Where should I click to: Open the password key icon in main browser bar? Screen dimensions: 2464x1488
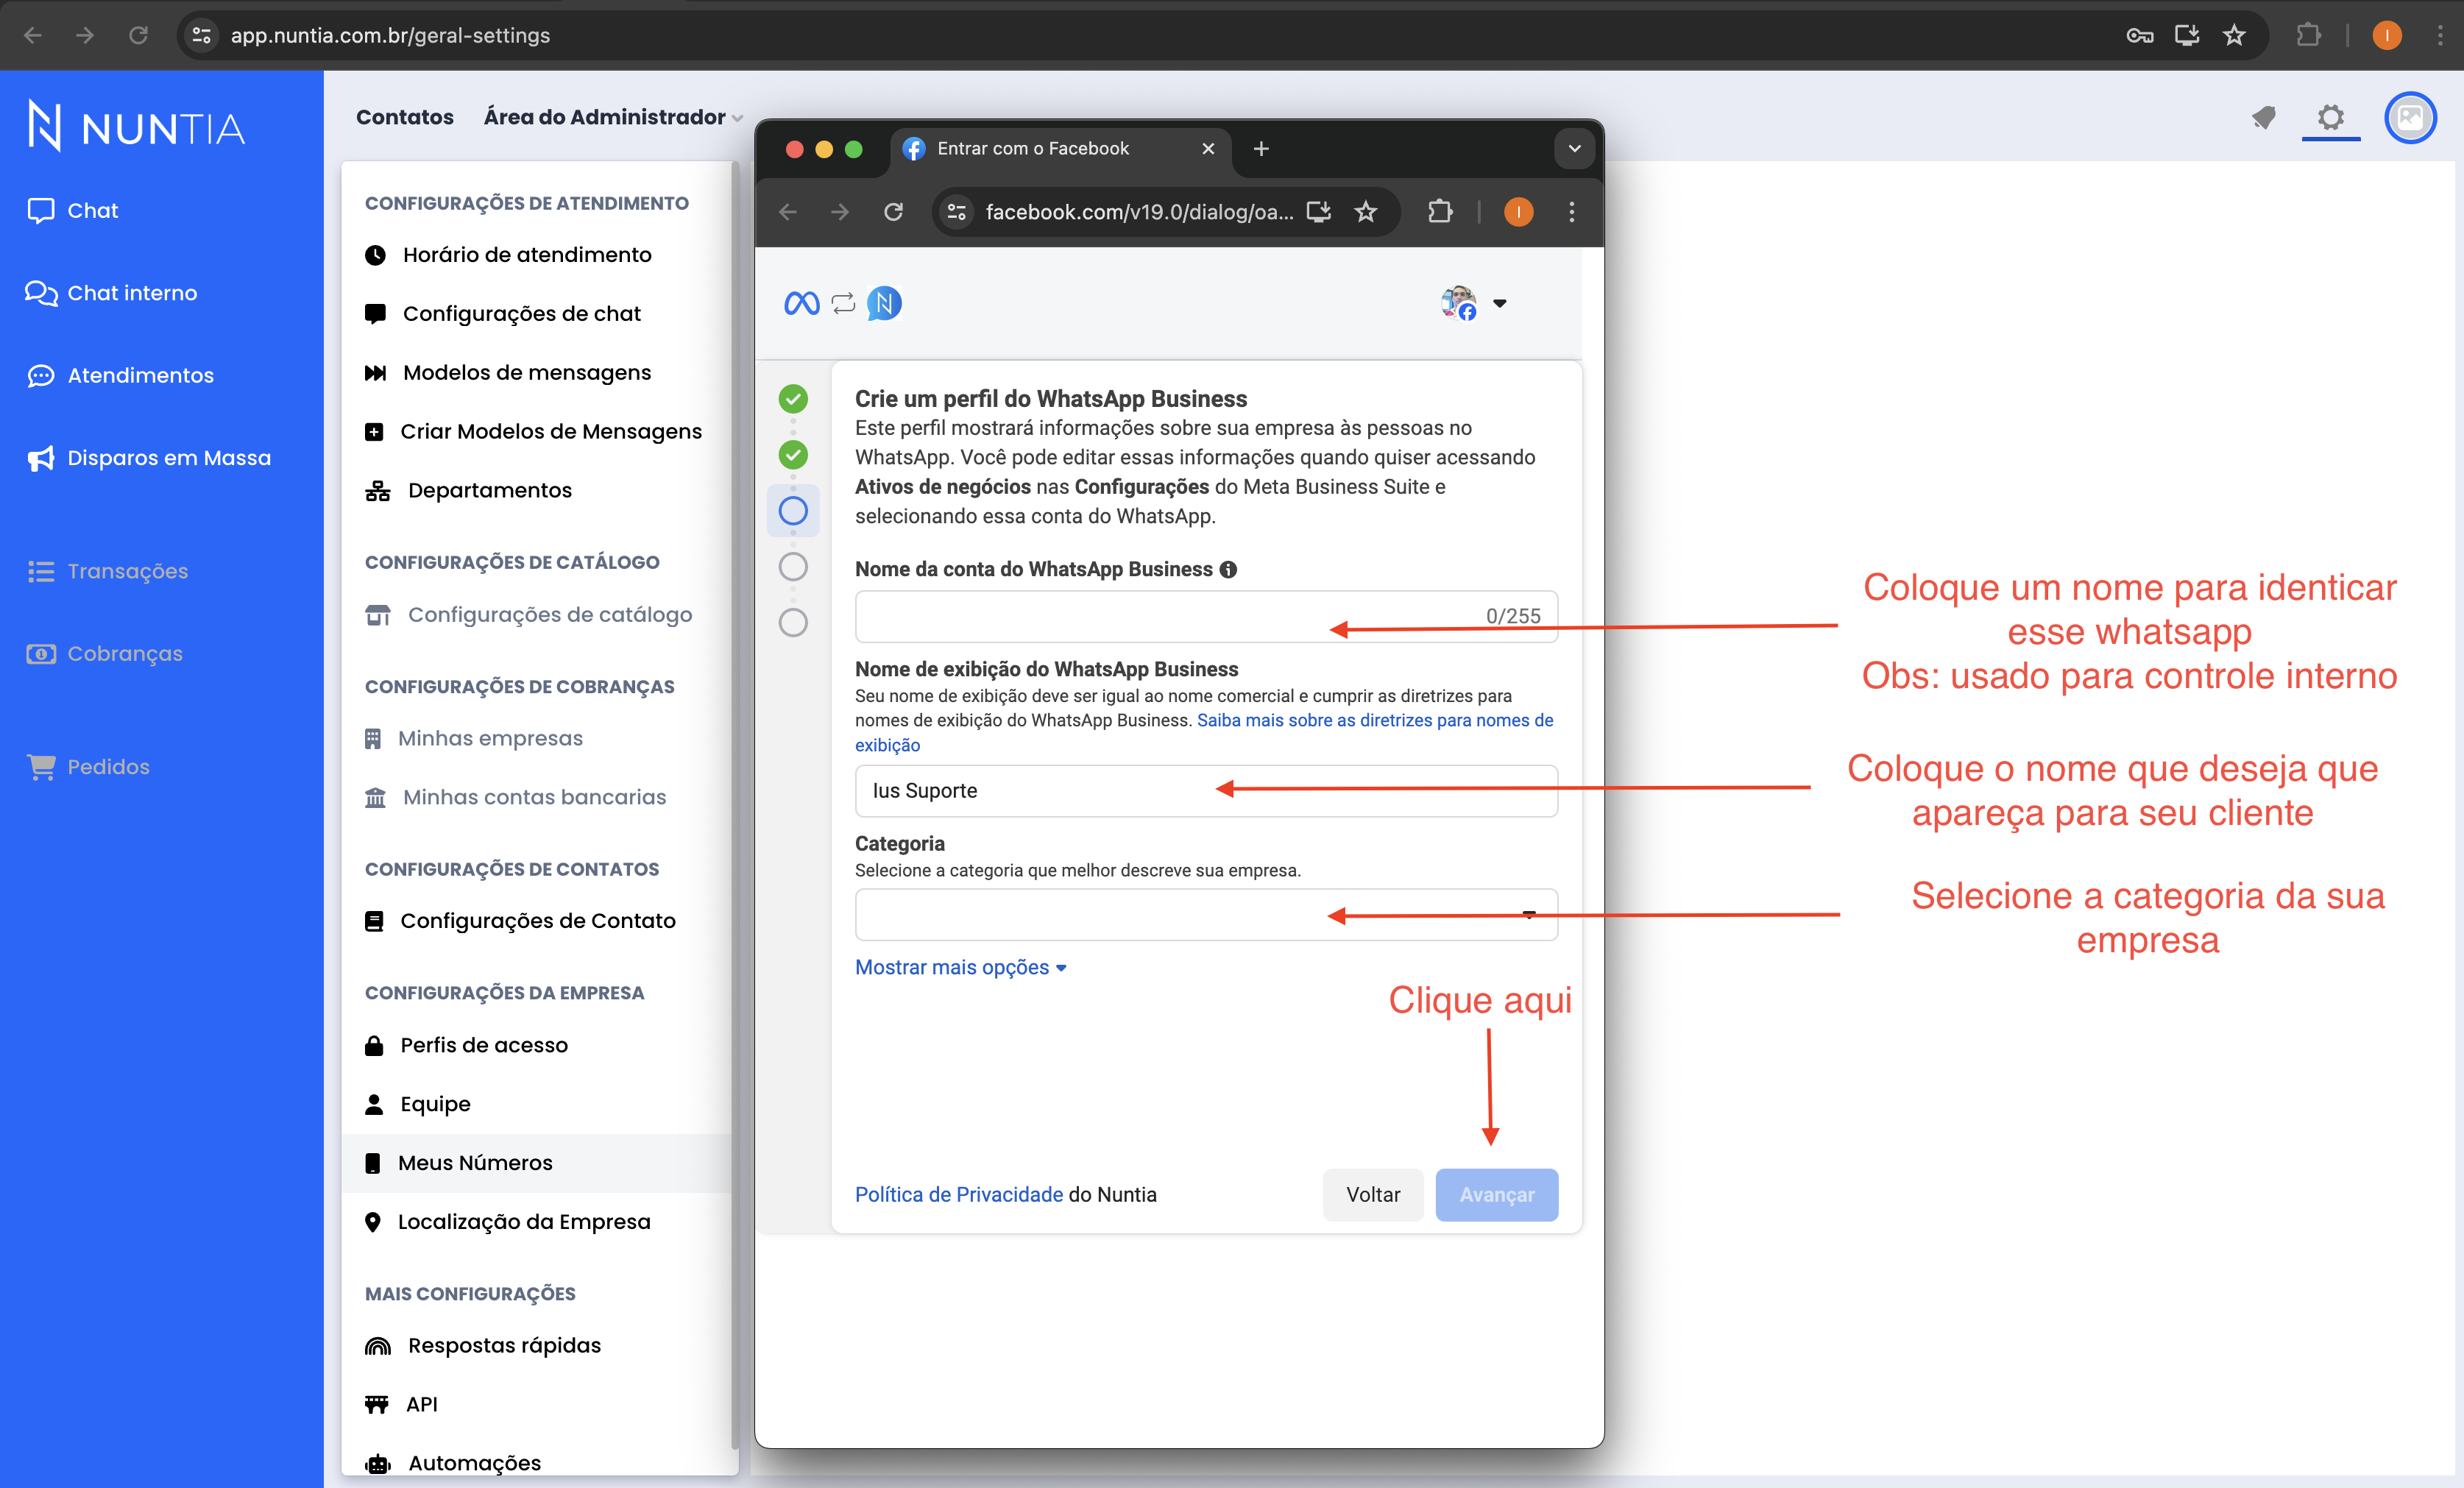click(2139, 35)
